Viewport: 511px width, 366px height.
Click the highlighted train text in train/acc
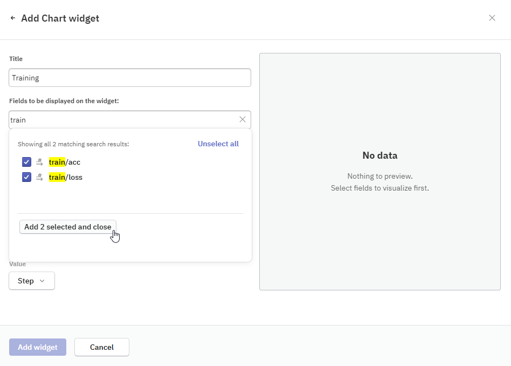pyautogui.click(x=57, y=162)
